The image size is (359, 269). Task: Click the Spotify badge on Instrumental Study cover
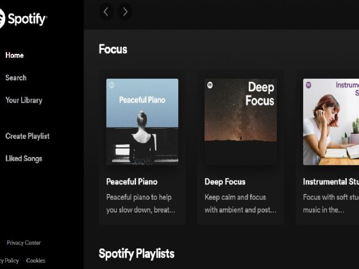[x=308, y=85]
